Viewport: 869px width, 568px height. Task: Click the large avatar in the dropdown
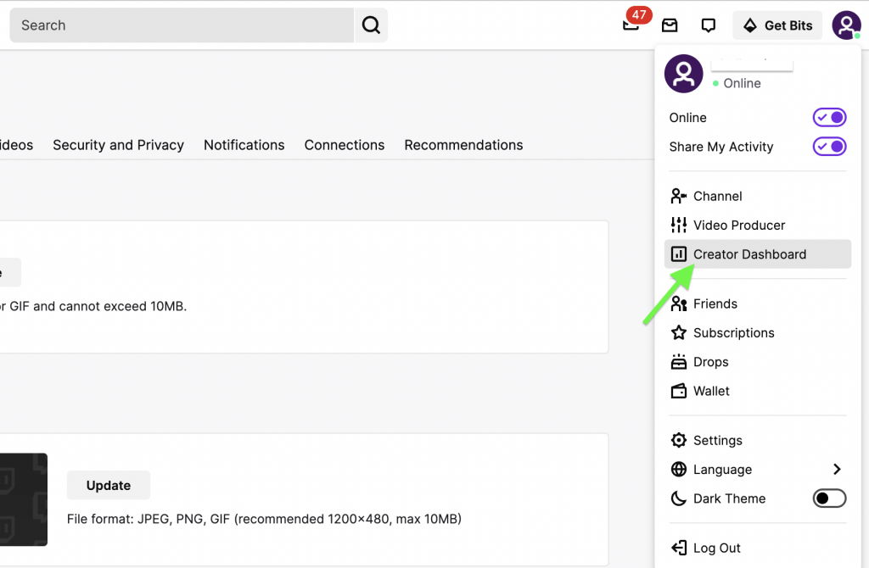point(684,74)
